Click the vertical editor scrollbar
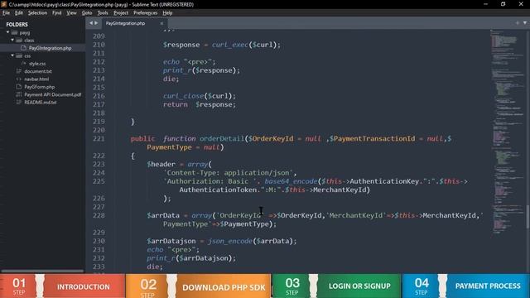 pyautogui.click(x=528, y=216)
